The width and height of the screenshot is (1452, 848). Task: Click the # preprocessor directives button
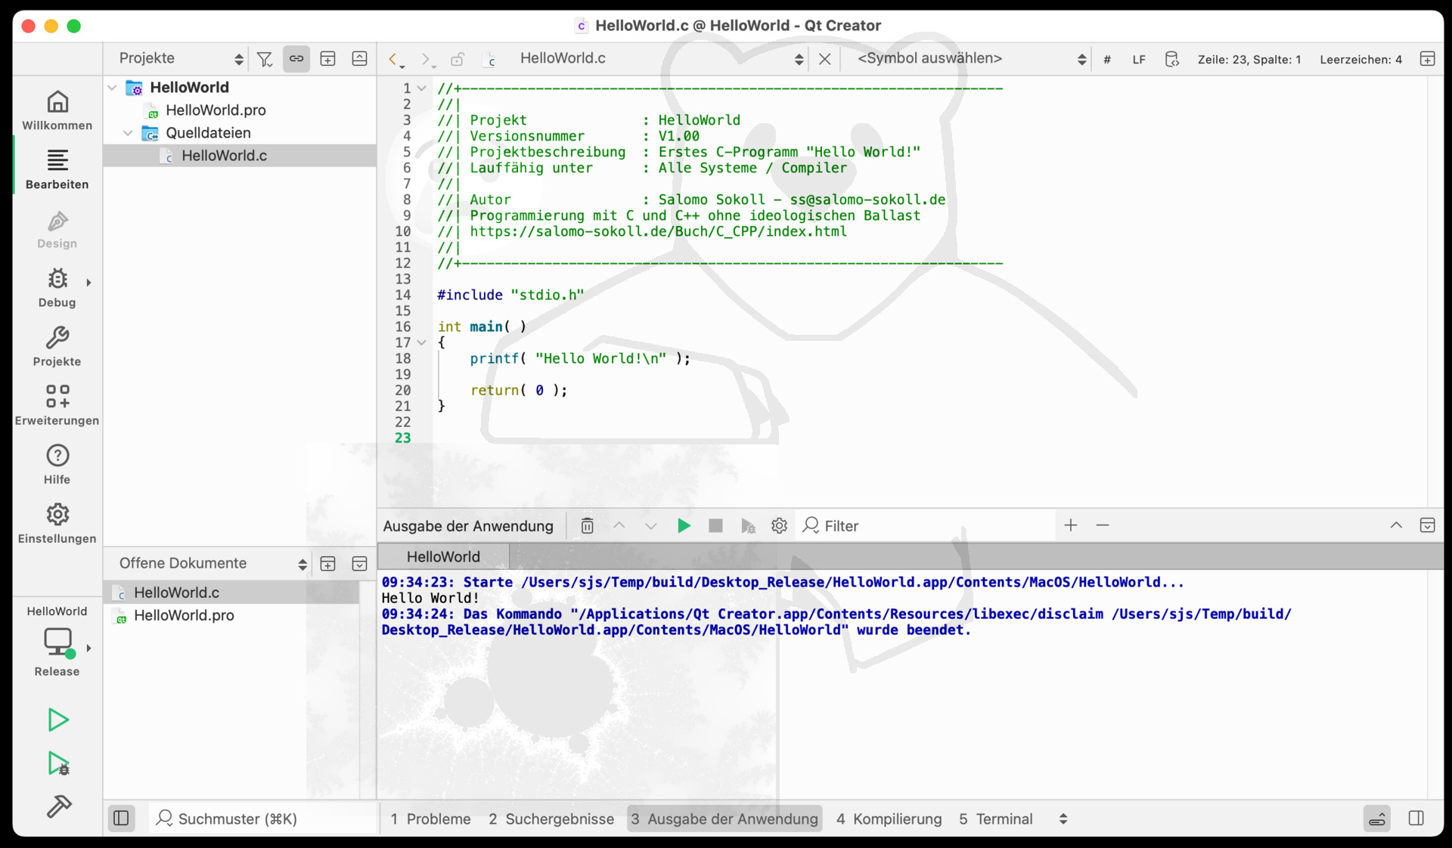[1107, 60]
